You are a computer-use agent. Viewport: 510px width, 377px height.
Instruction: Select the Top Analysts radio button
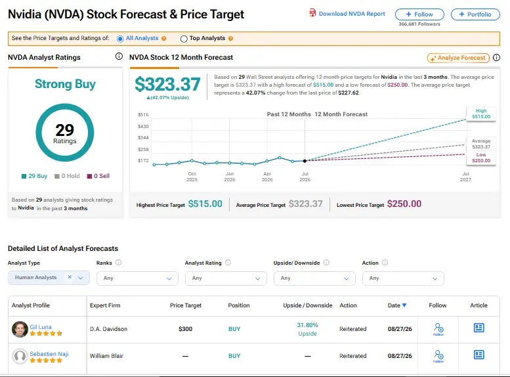184,39
